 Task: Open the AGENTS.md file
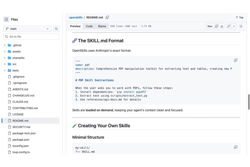click(x=20, y=89)
